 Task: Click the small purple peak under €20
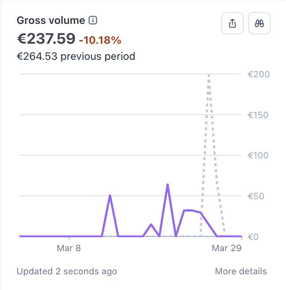151,225
